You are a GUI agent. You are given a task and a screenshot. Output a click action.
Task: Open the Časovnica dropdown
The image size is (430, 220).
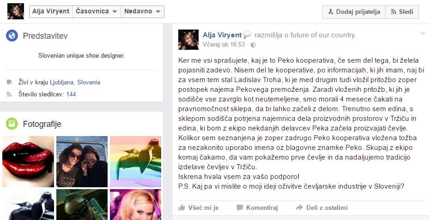pyautogui.click(x=97, y=12)
